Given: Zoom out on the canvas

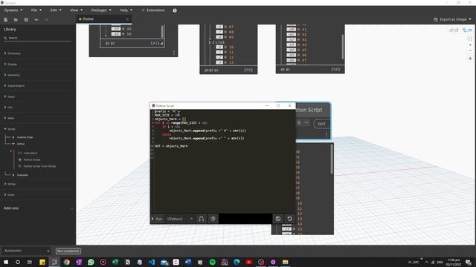Looking at the screenshot, I should point(470,50).
